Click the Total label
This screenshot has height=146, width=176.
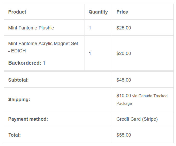coord(15,135)
